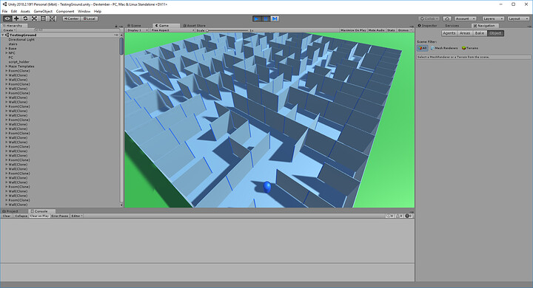Screen dimensions: 533x288
Task: Select the Rect transform tool
Action: 43,18
